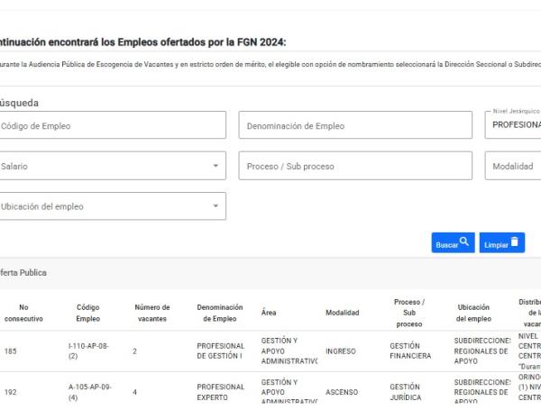Screen dimensions: 541x410
Task: Click the Ubicación del empleo column header
Action: (x=473, y=313)
